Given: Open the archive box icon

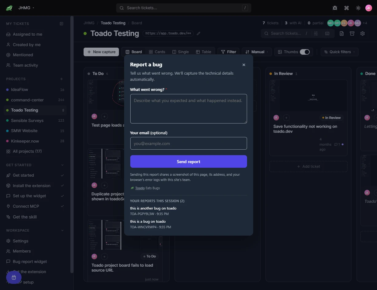Looking at the screenshot, I should point(352,33).
